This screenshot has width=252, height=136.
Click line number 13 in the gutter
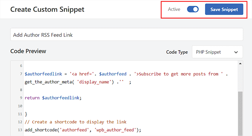pos(20,130)
